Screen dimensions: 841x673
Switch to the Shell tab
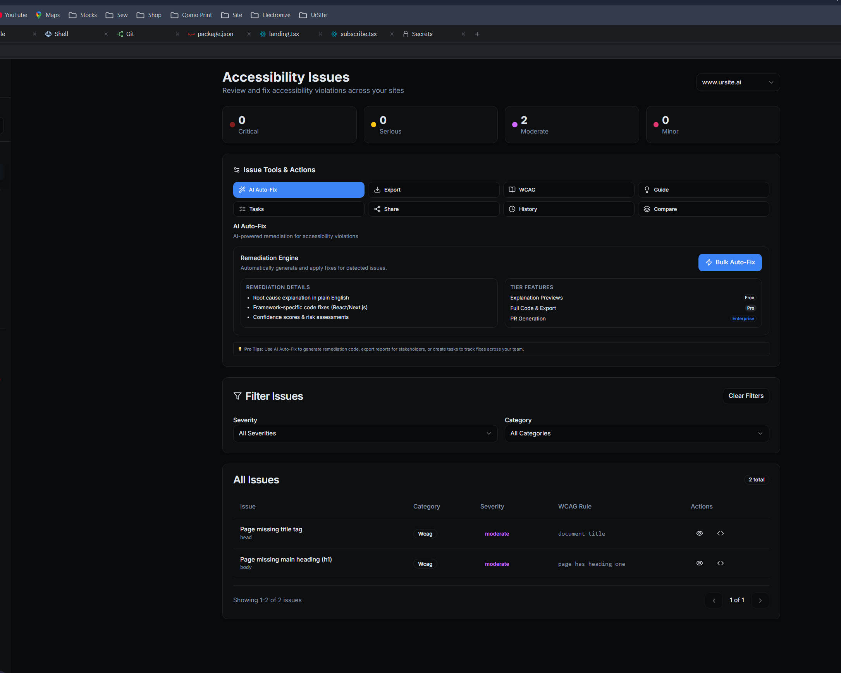(61, 34)
